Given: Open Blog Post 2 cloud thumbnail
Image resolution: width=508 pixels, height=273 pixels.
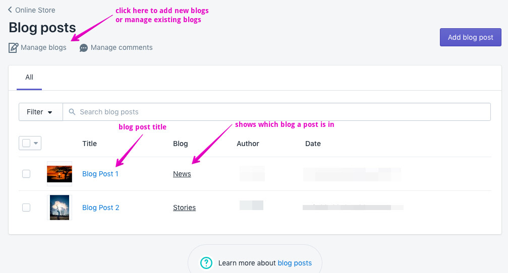Looking at the screenshot, I should pyautogui.click(x=60, y=208).
